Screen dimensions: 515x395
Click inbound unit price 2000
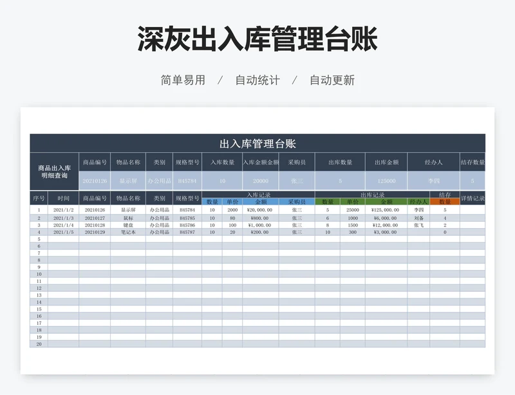click(x=232, y=210)
